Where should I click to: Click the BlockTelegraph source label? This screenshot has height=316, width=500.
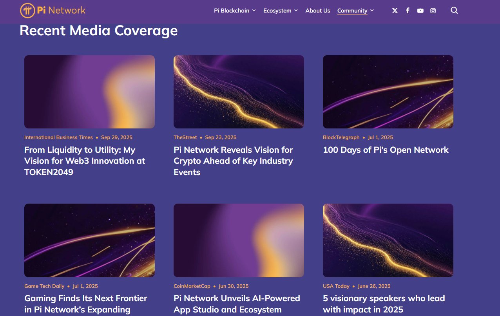click(341, 137)
